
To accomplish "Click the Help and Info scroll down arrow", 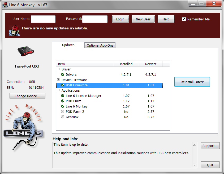I will click(x=194, y=165).
